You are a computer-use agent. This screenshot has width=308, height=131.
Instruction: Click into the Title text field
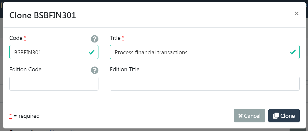(x=199, y=52)
